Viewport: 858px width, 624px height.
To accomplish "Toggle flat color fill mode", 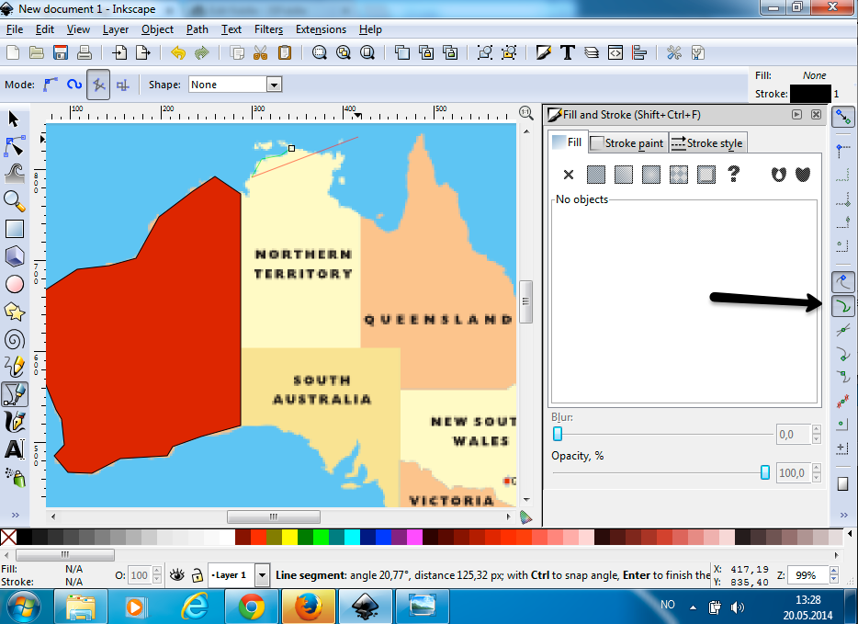I will click(595, 174).
